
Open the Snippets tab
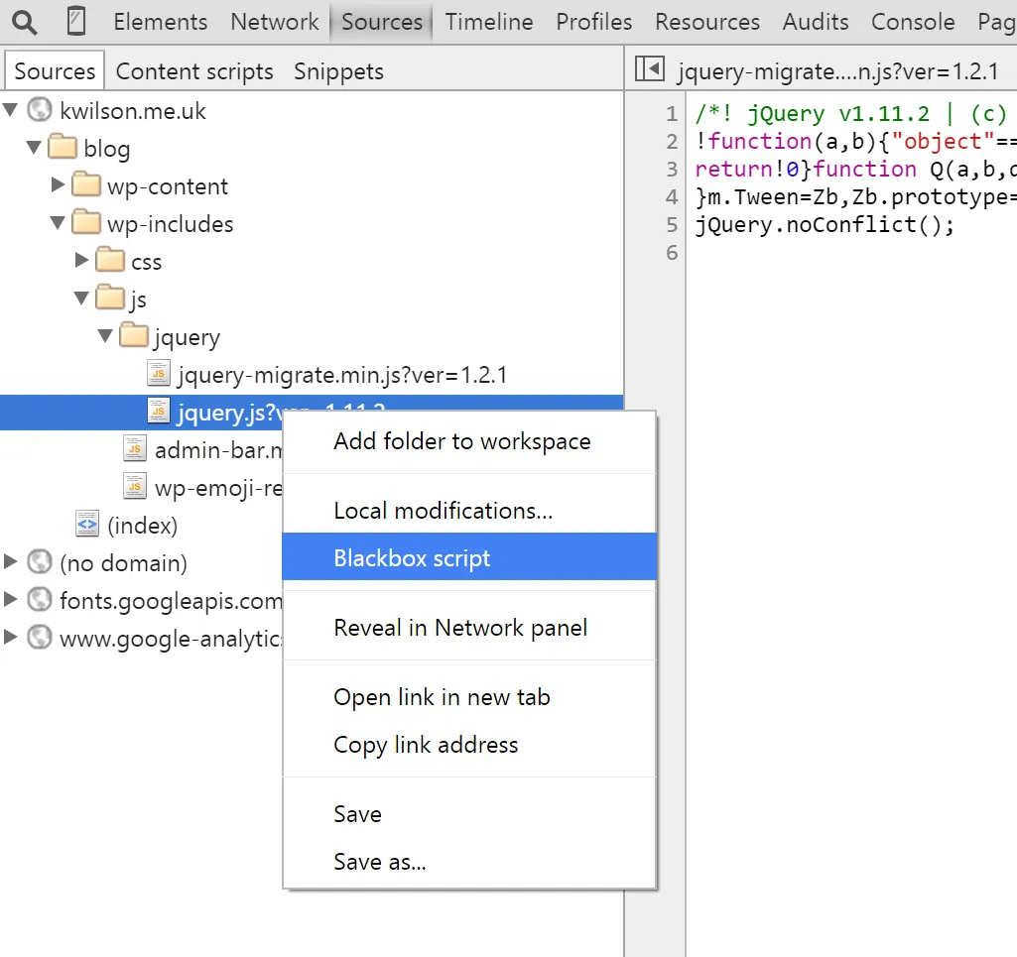338,71
